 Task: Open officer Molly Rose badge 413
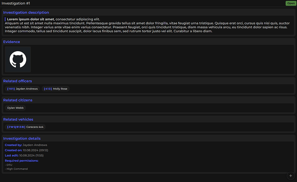[x=56, y=89]
